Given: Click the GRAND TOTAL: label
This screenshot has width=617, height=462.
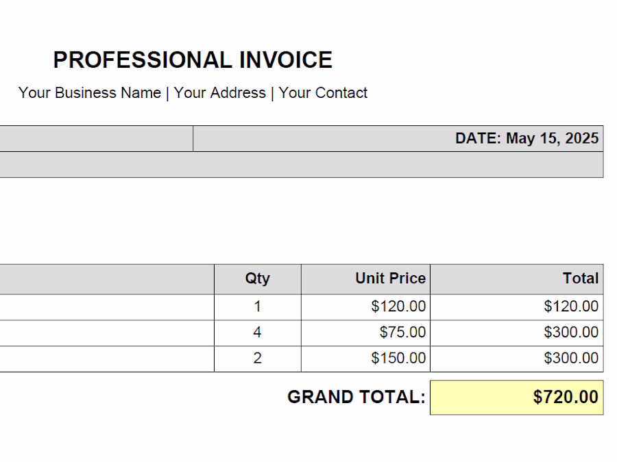Looking at the screenshot, I should click(356, 397).
